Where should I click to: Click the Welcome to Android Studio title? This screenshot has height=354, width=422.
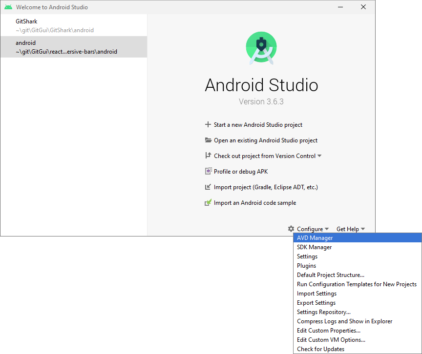tap(52, 7)
